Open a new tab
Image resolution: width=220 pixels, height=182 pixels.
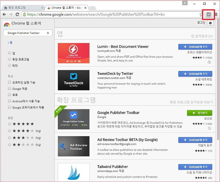pos(93,8)
